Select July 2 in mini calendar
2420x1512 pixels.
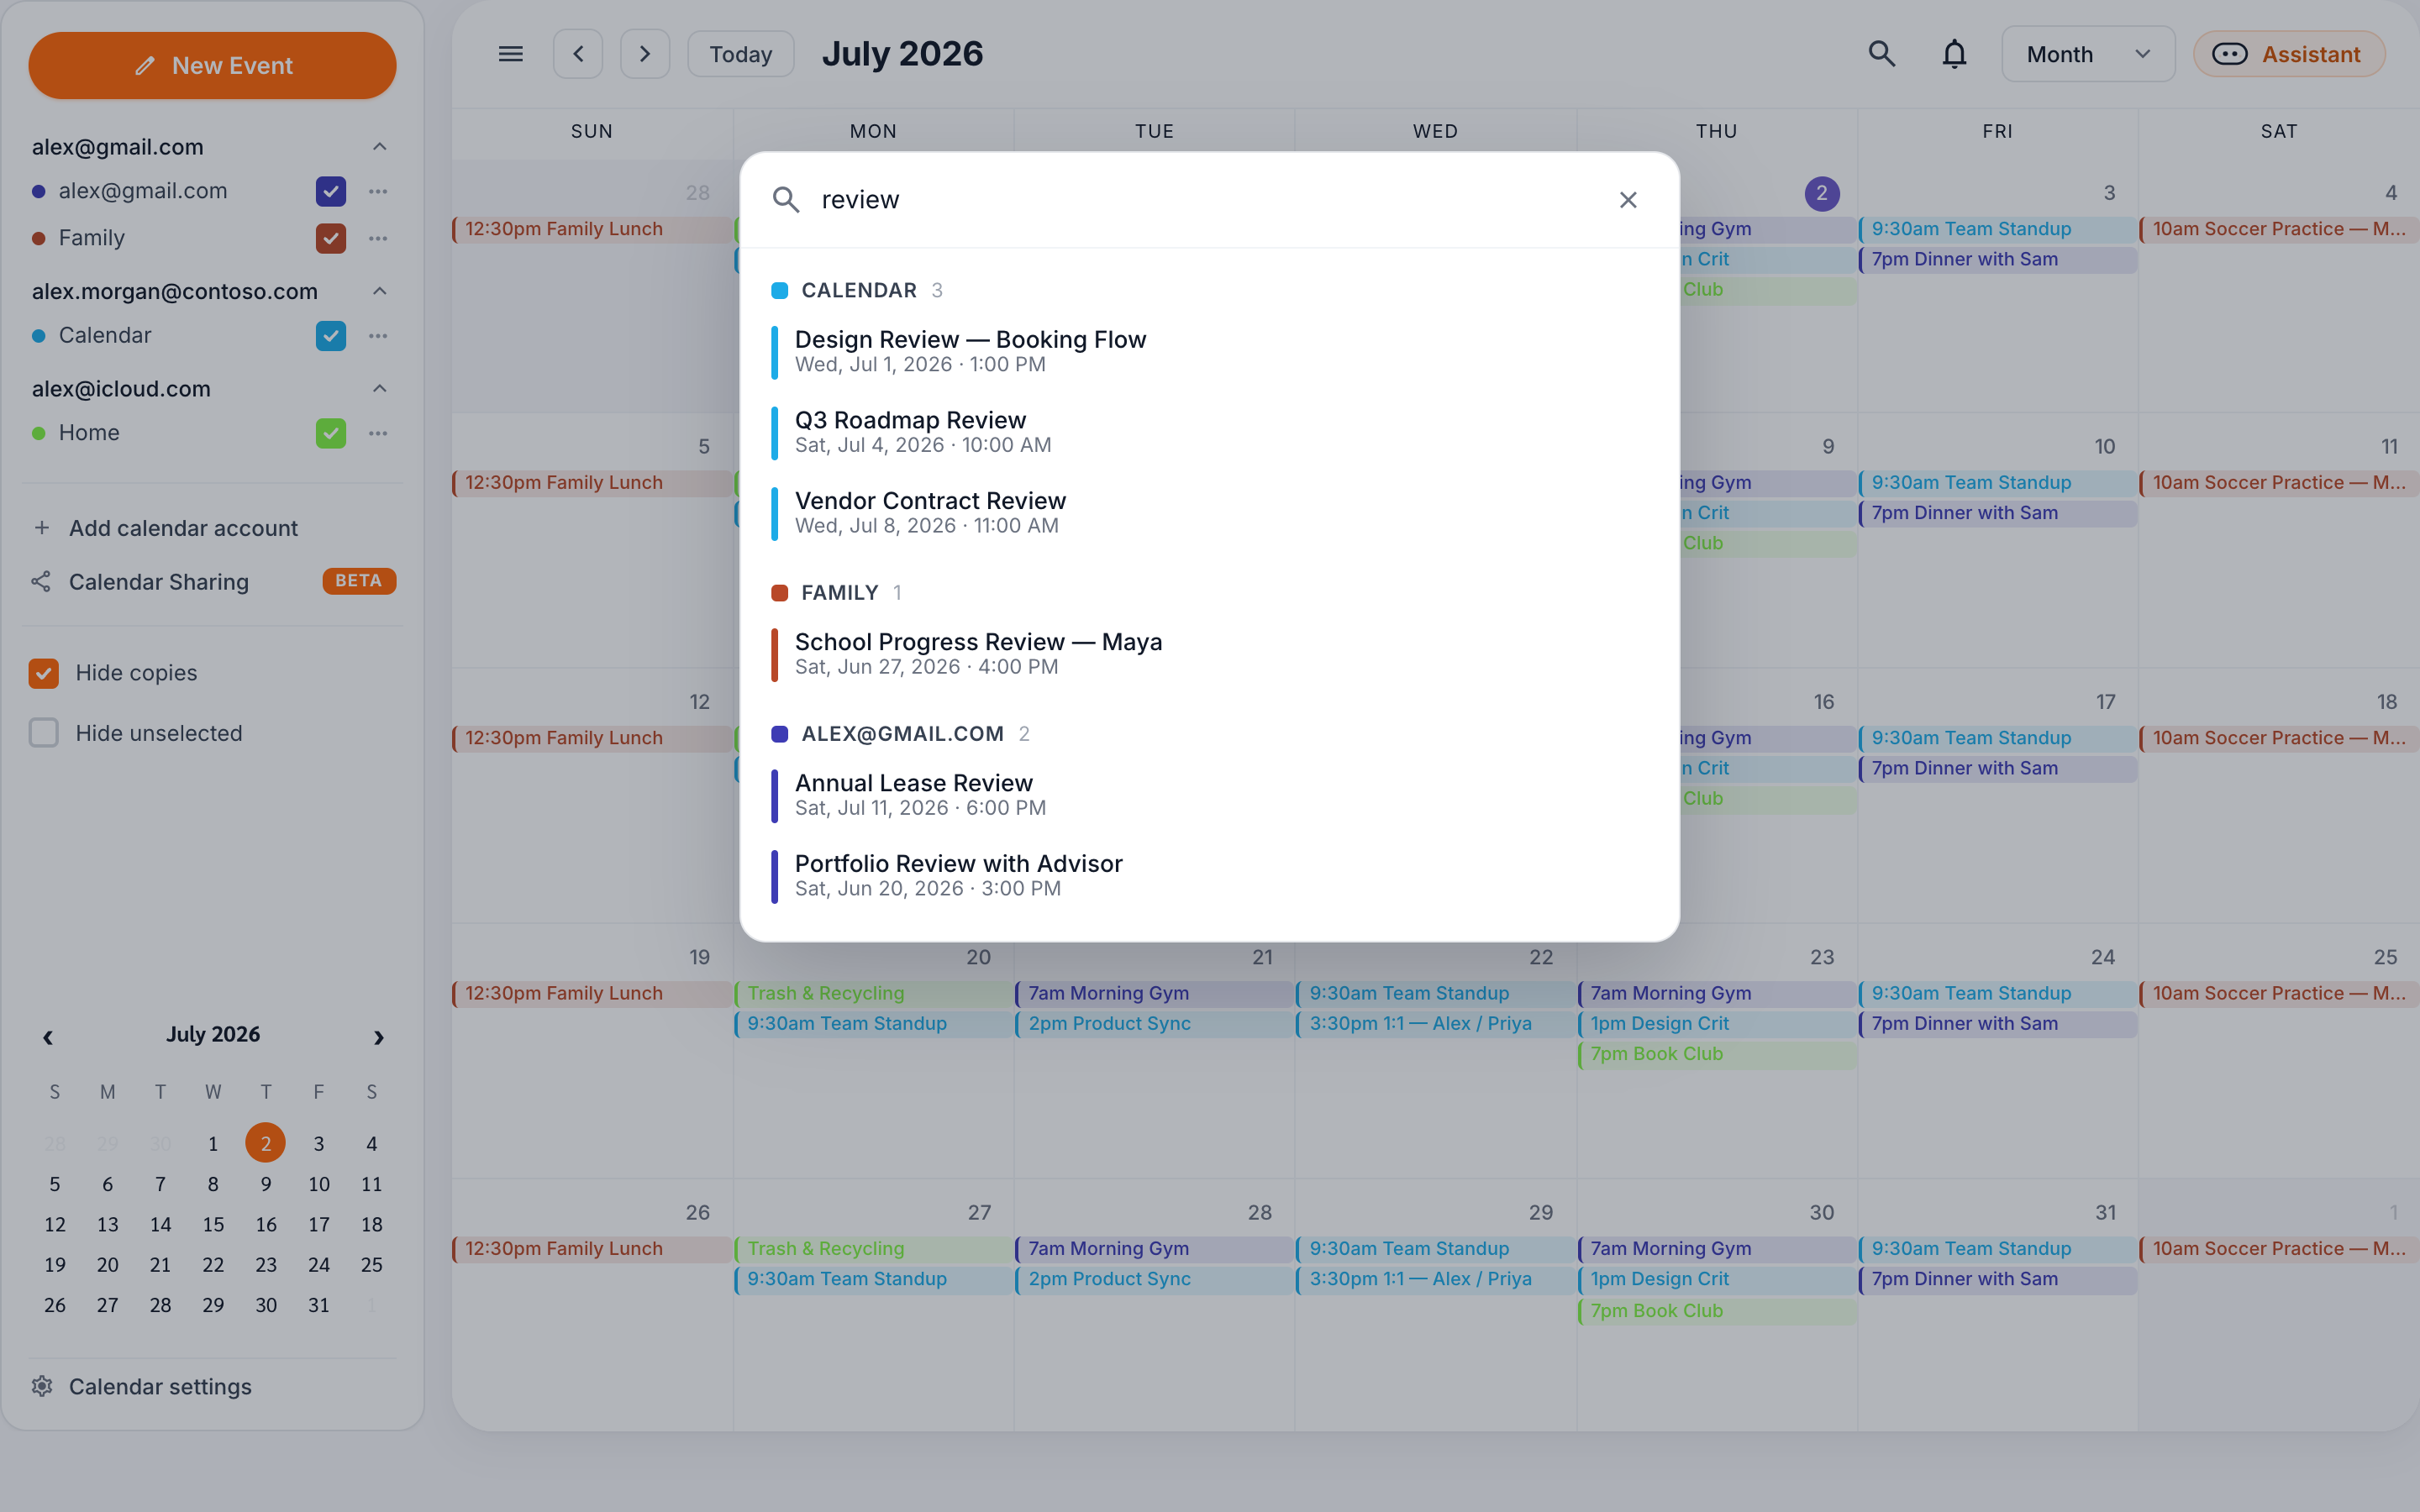(266, 1143)
